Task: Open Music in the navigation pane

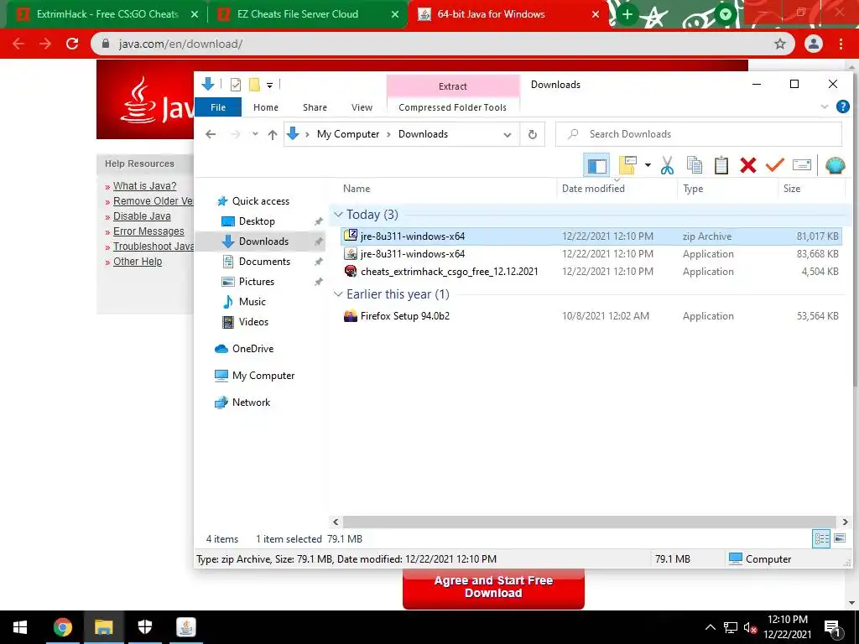Action: 252,302
